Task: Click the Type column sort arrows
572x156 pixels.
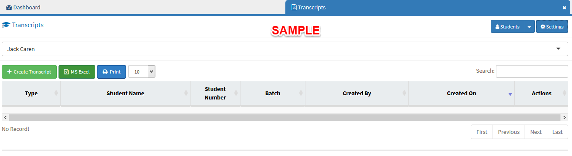Action: pos(56,93)
